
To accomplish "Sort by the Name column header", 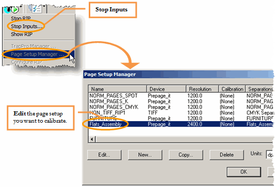I will tap(118, 89).
